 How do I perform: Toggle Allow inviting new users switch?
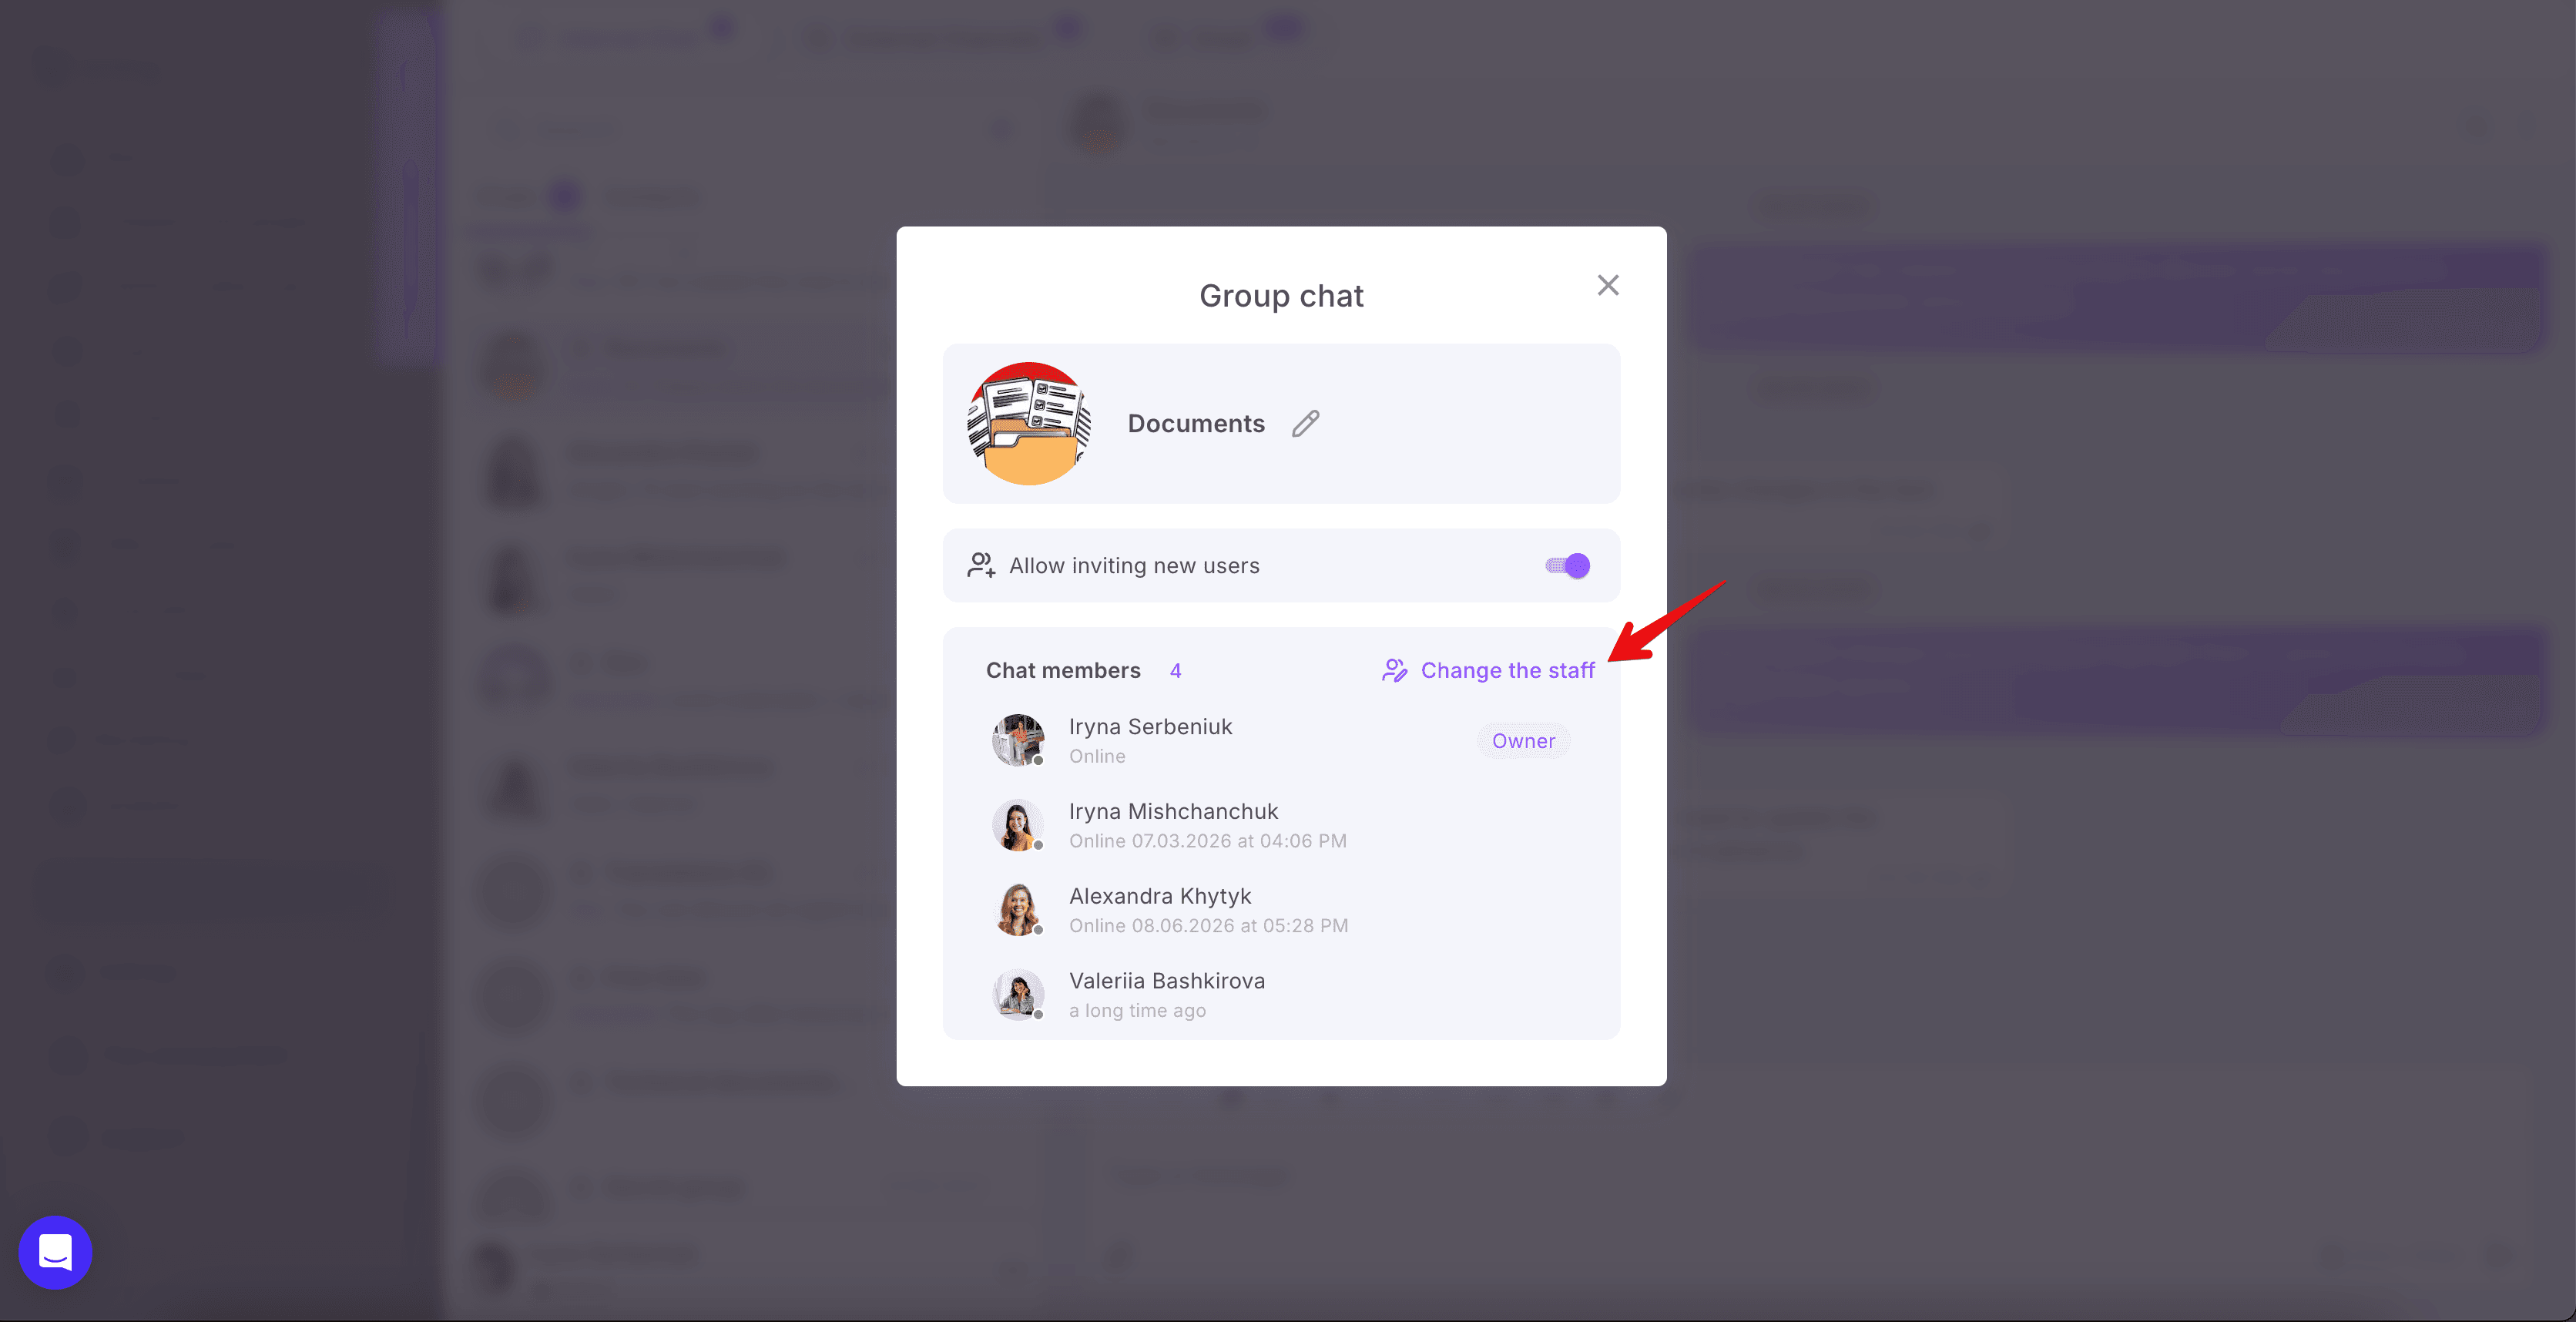[x=1567, y=566]
